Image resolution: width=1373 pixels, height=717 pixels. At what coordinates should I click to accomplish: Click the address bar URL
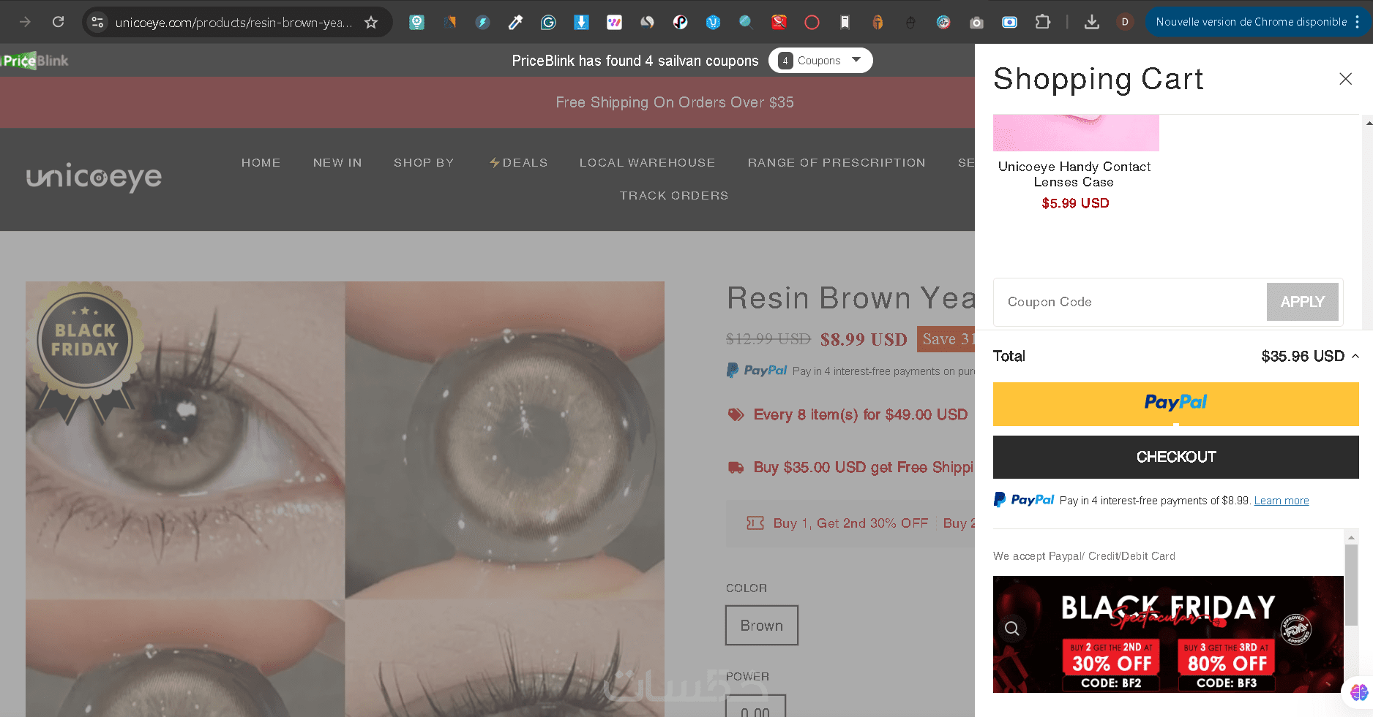(233, 23)
